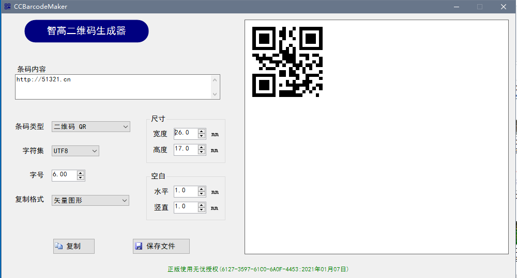The width and height of the screenshot is (517, 278).
Task: Click the 条码类型 label
Action: coord(29,126)
